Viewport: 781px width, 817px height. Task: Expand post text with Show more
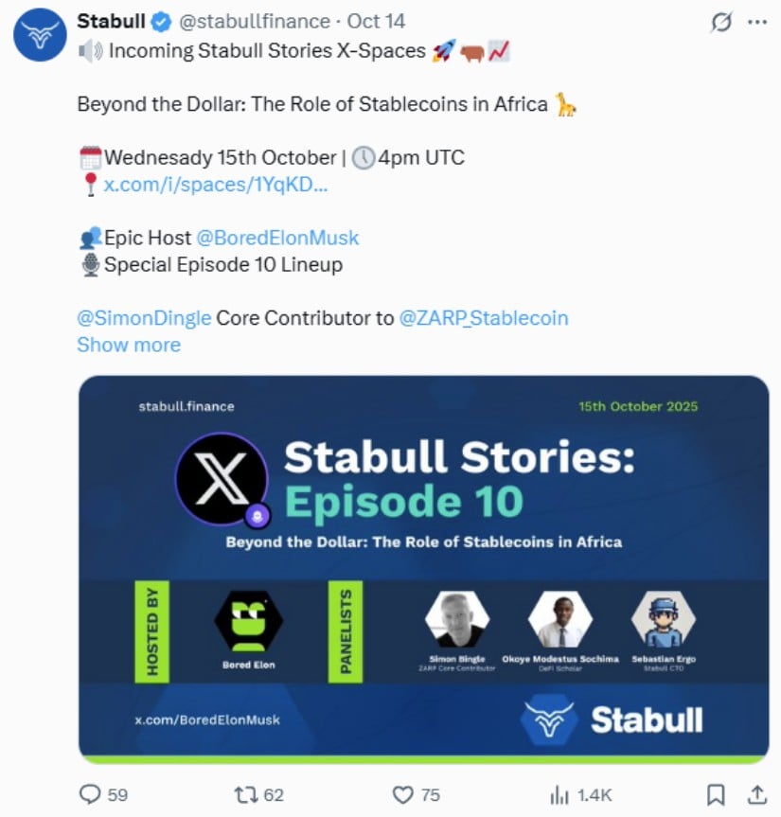pyautogui.click(x=129, y=345)
